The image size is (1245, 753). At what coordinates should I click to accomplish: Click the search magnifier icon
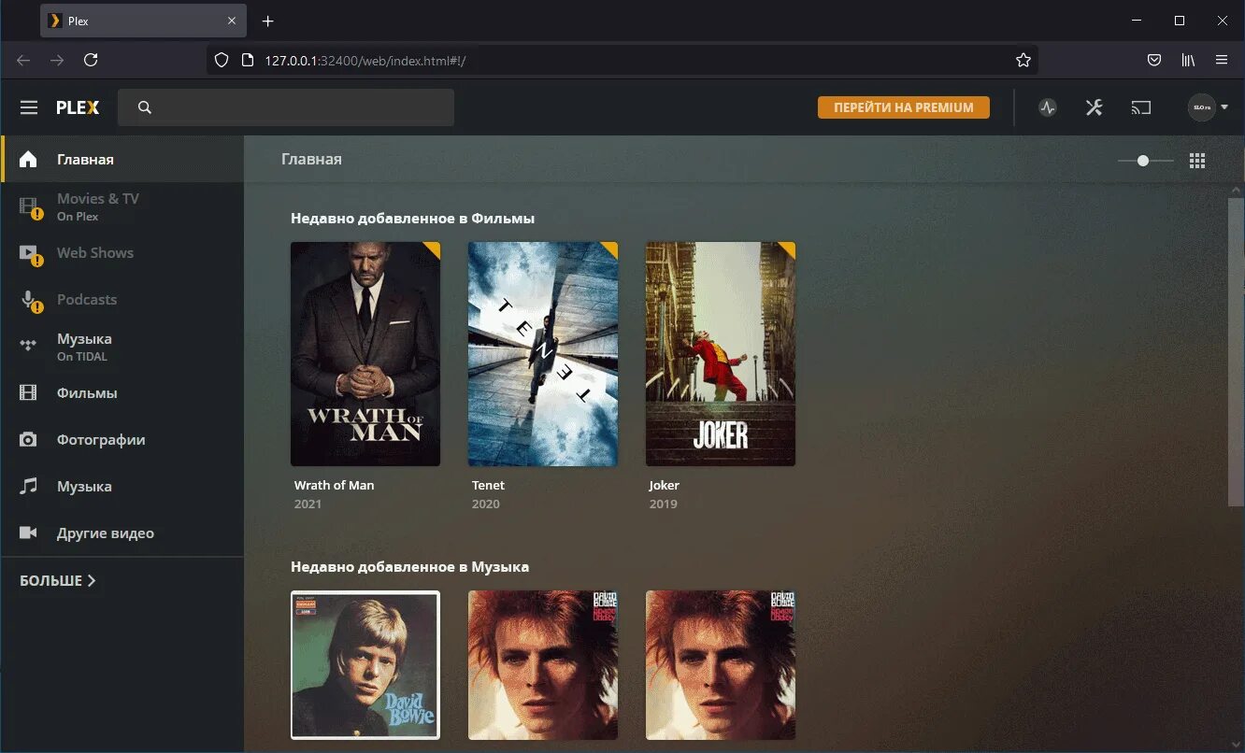coord(144,107)
